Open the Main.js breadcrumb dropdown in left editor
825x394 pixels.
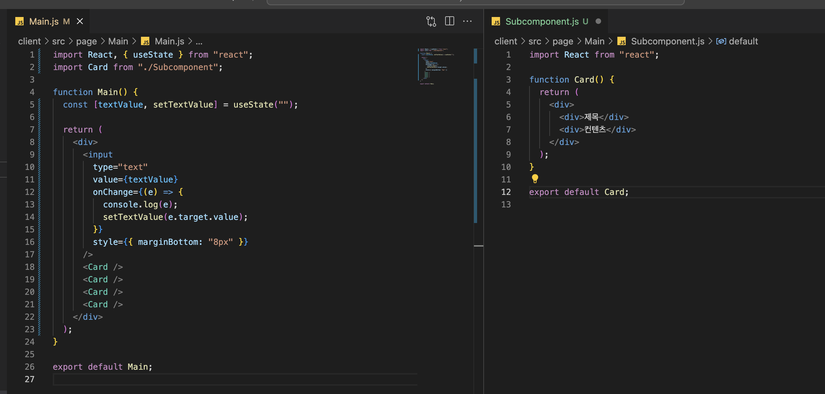pos(169,41)
